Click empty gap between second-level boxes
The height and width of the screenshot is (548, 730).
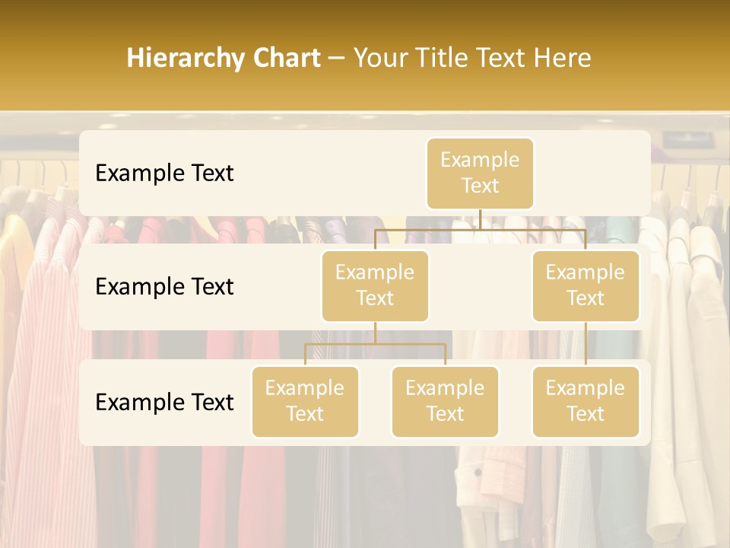click(480, 286)
